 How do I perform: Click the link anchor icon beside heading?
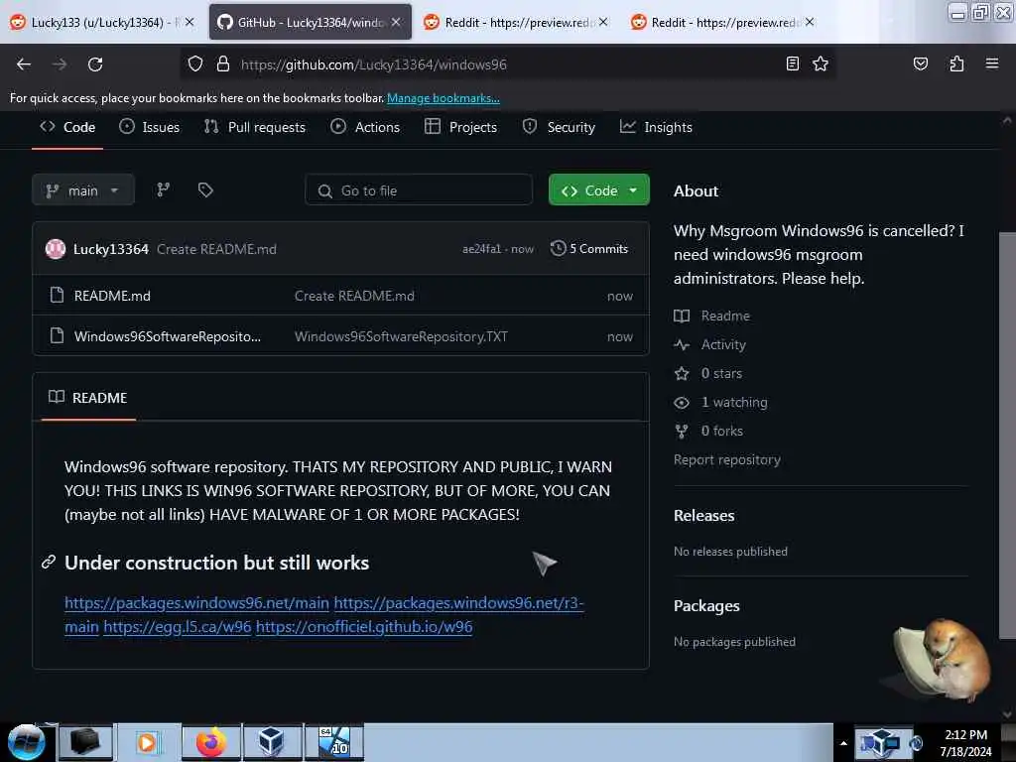point(49,562)
